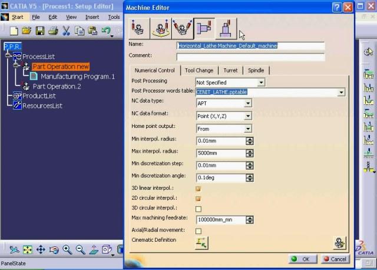
Task: Click the Cinematic Definition icon button
Action: 201,242
